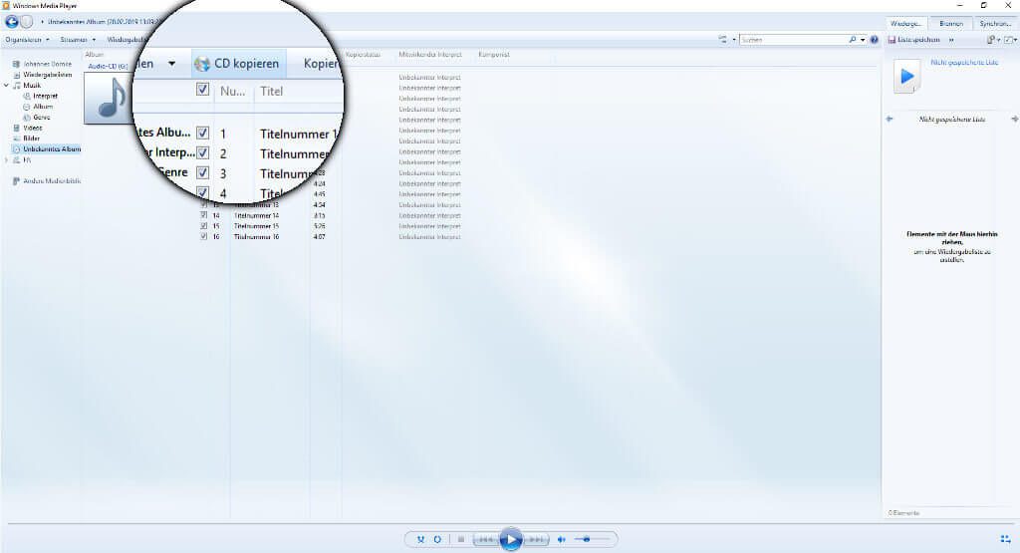Select the Titelnummer 15 track title

(256, 226)
